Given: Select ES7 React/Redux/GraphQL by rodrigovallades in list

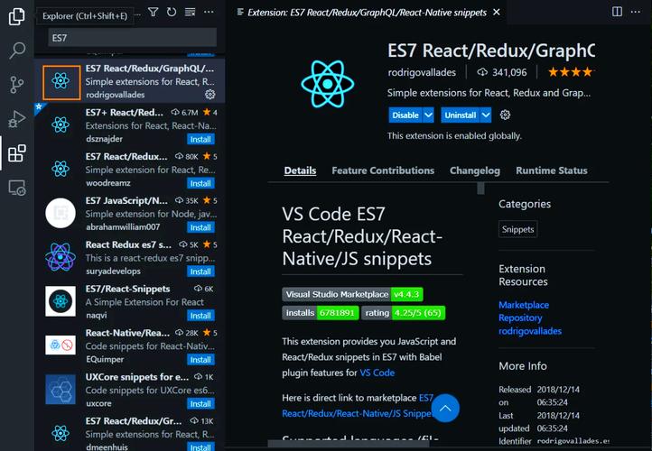Looking at the screenshot, I should pyautogui.click(x=130, y=81).
